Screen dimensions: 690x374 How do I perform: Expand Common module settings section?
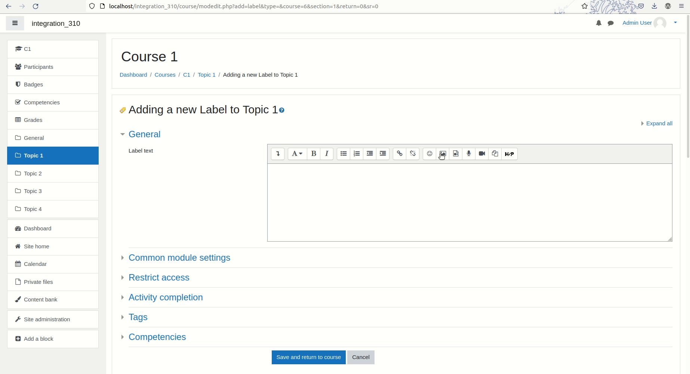[179, 258]
